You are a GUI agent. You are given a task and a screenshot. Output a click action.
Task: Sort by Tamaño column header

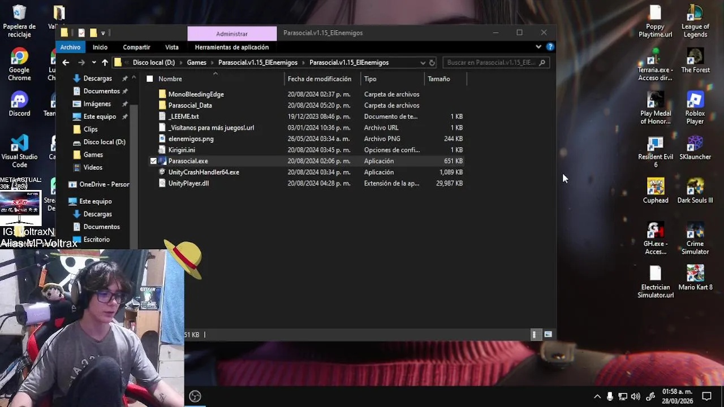(439, 79)
